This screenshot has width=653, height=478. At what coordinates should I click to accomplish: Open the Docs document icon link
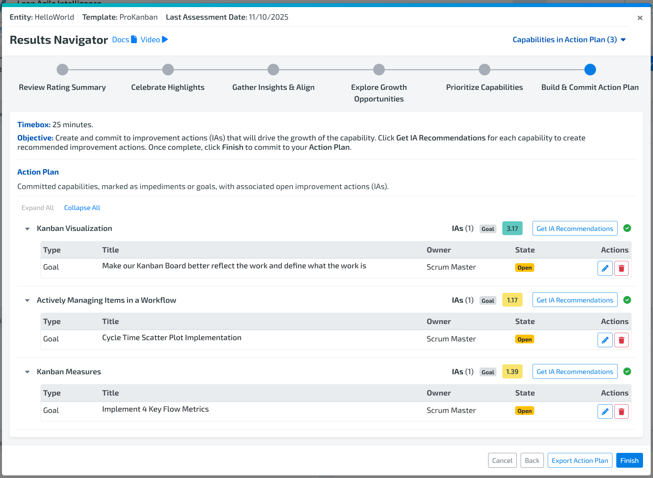click(x=134, y=39)
